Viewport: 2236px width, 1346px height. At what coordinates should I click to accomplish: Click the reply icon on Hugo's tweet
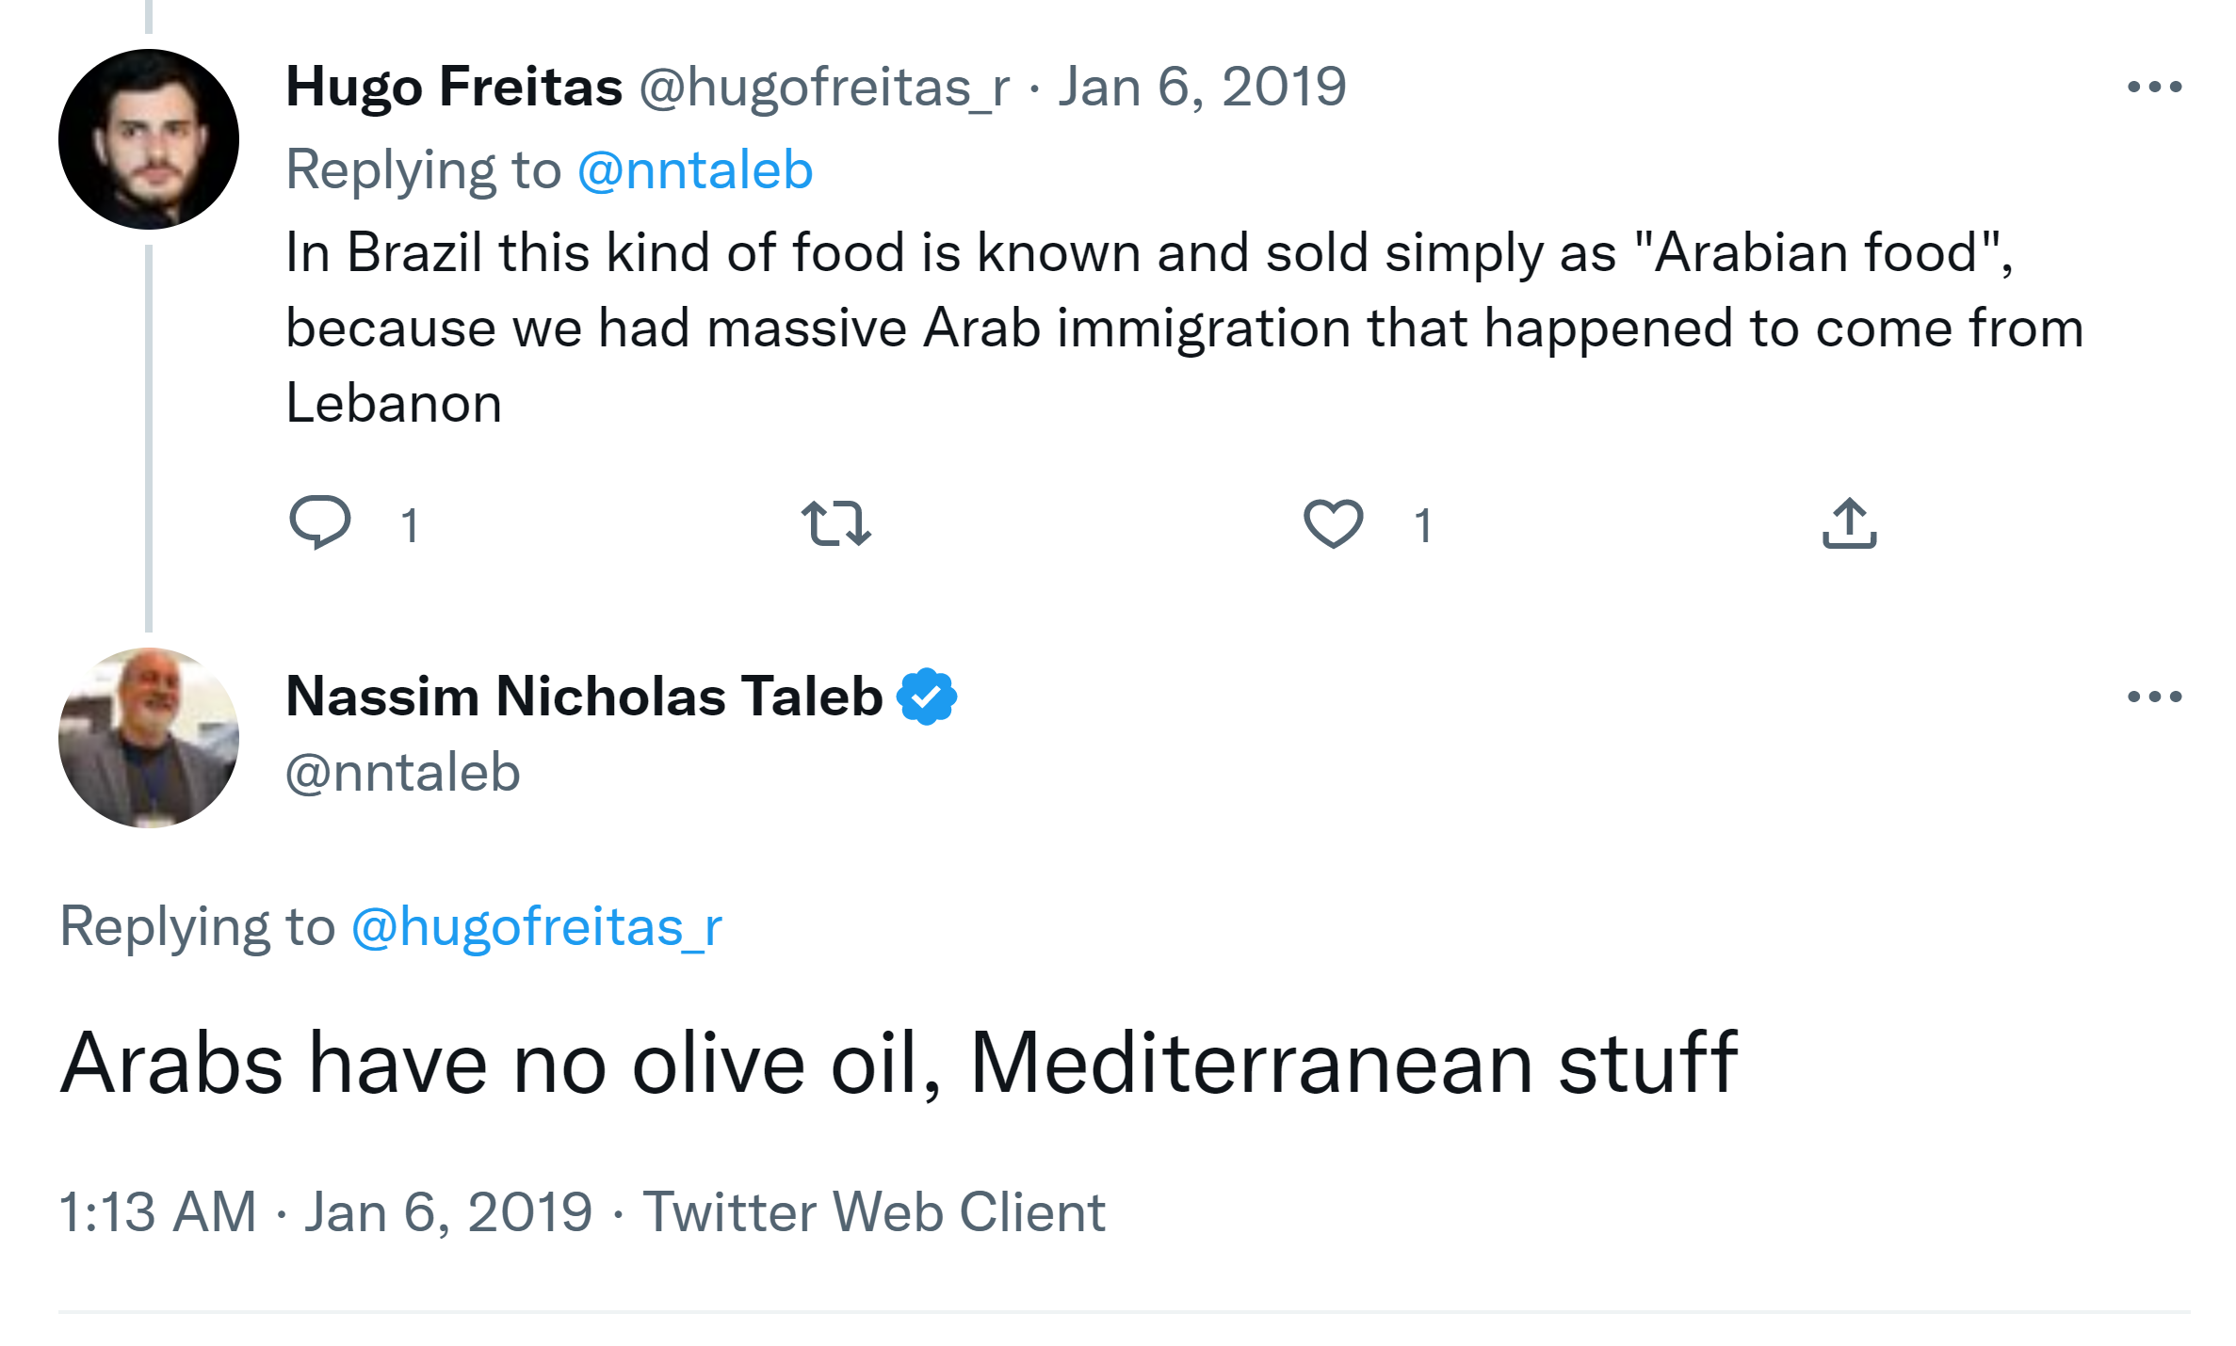coord(320,521)
